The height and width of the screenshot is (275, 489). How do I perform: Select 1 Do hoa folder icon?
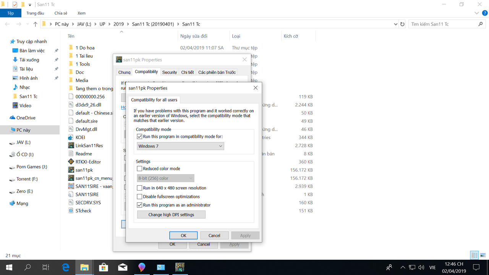[x=71, y=48]
